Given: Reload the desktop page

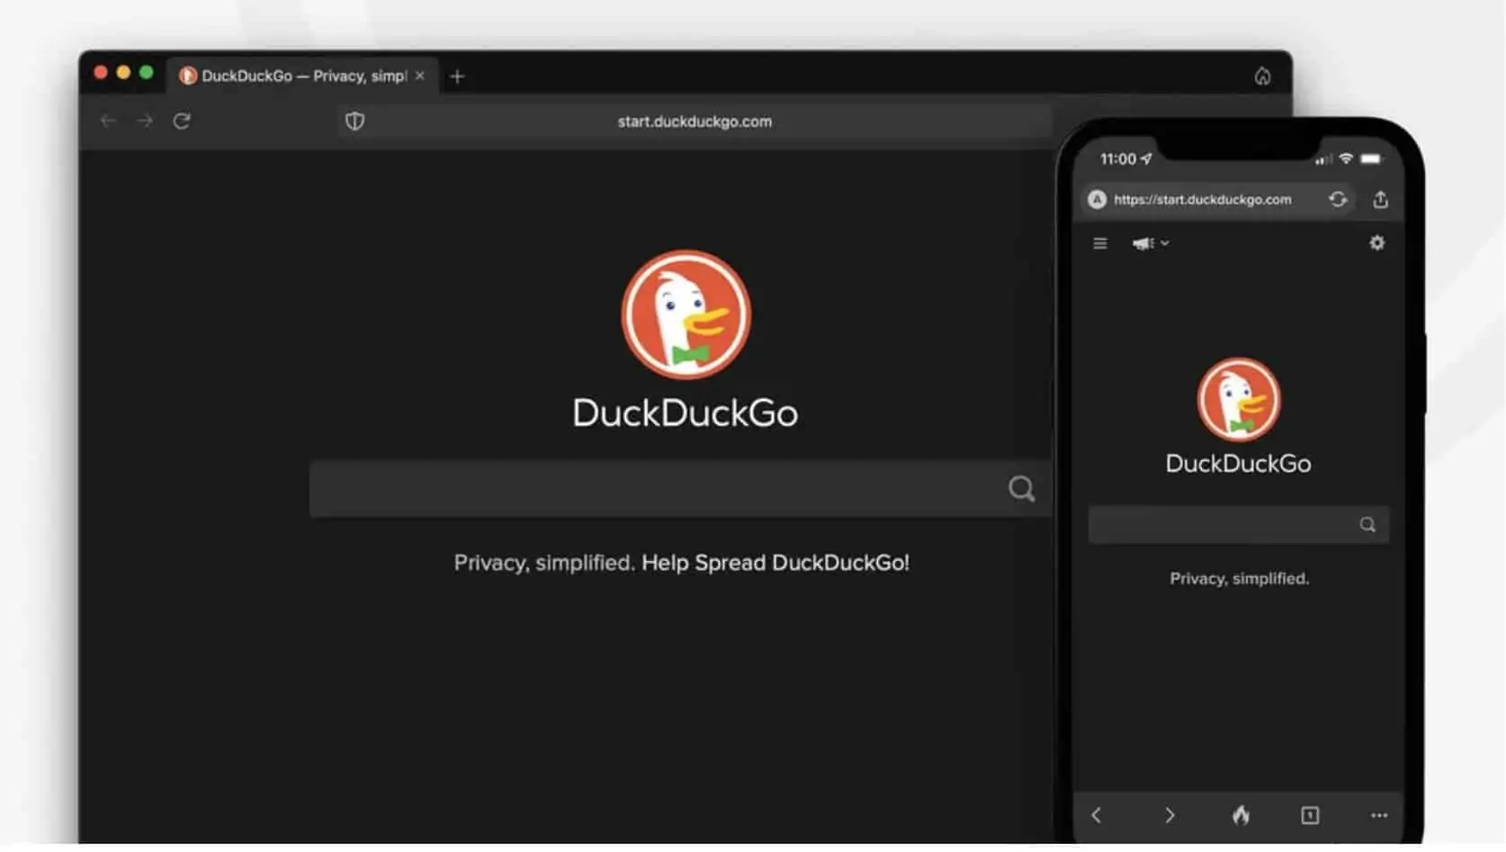Looking at the screenshot, I should (183, 120).
